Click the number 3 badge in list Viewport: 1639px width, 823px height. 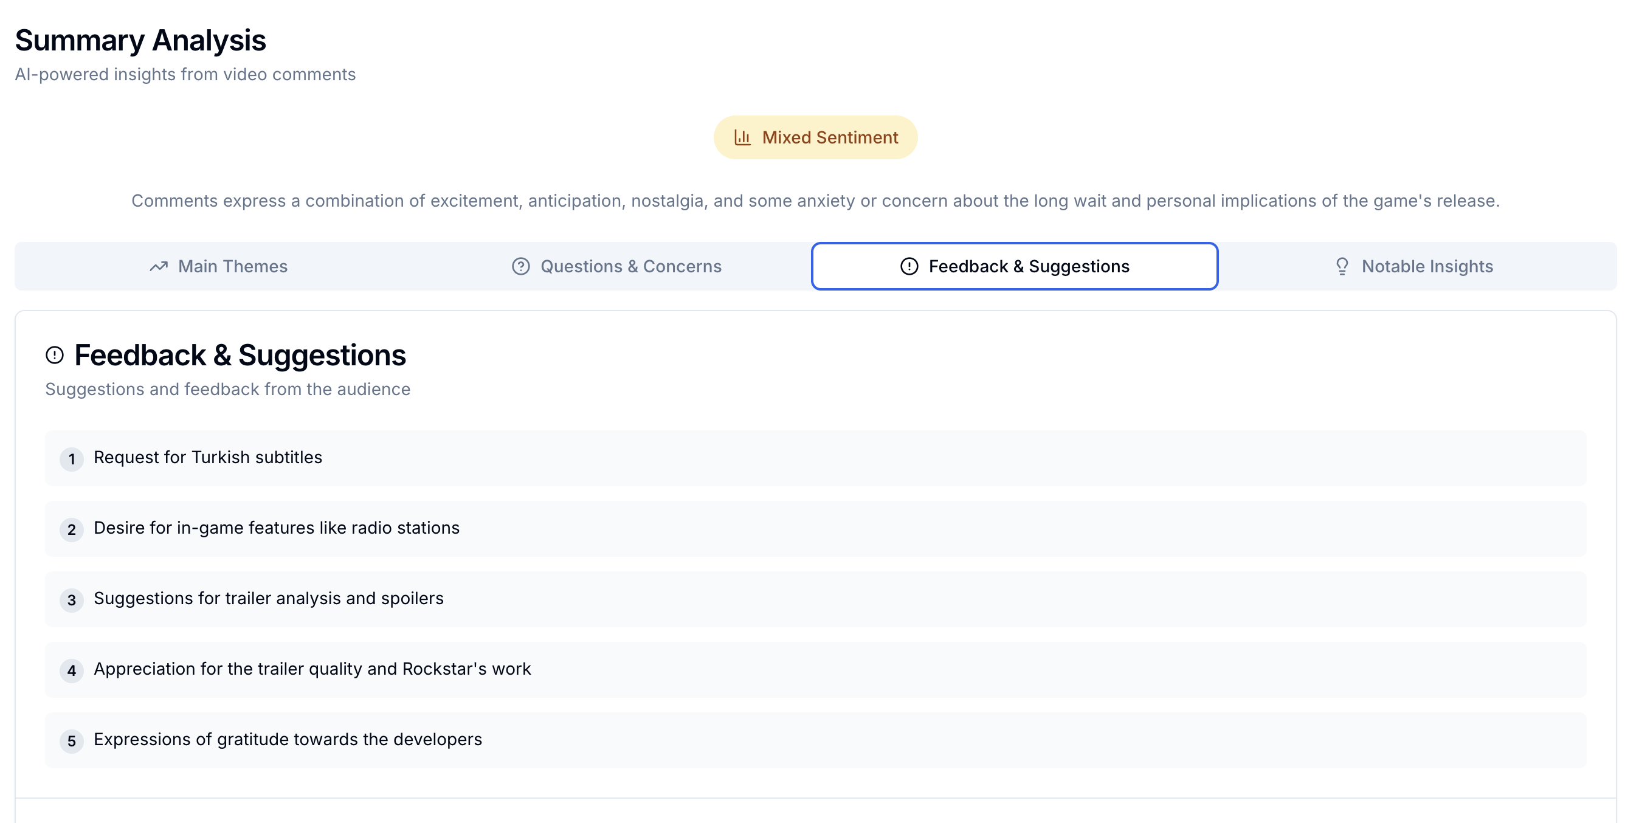click(x=71, y=601)
